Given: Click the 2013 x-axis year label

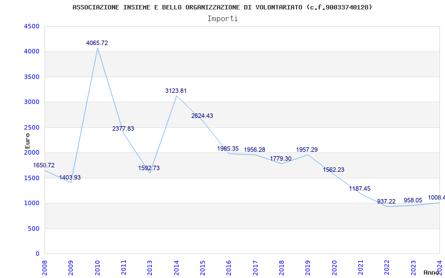Looking at the screenshot, I should coord(150,268).
